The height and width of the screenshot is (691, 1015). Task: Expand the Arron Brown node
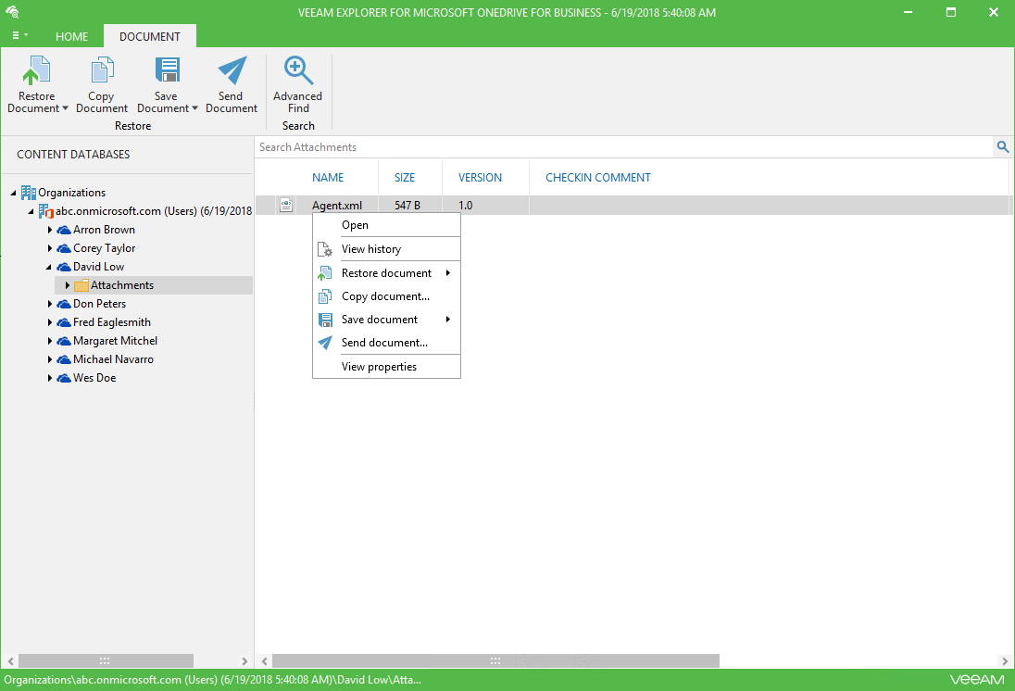point(50,230)
